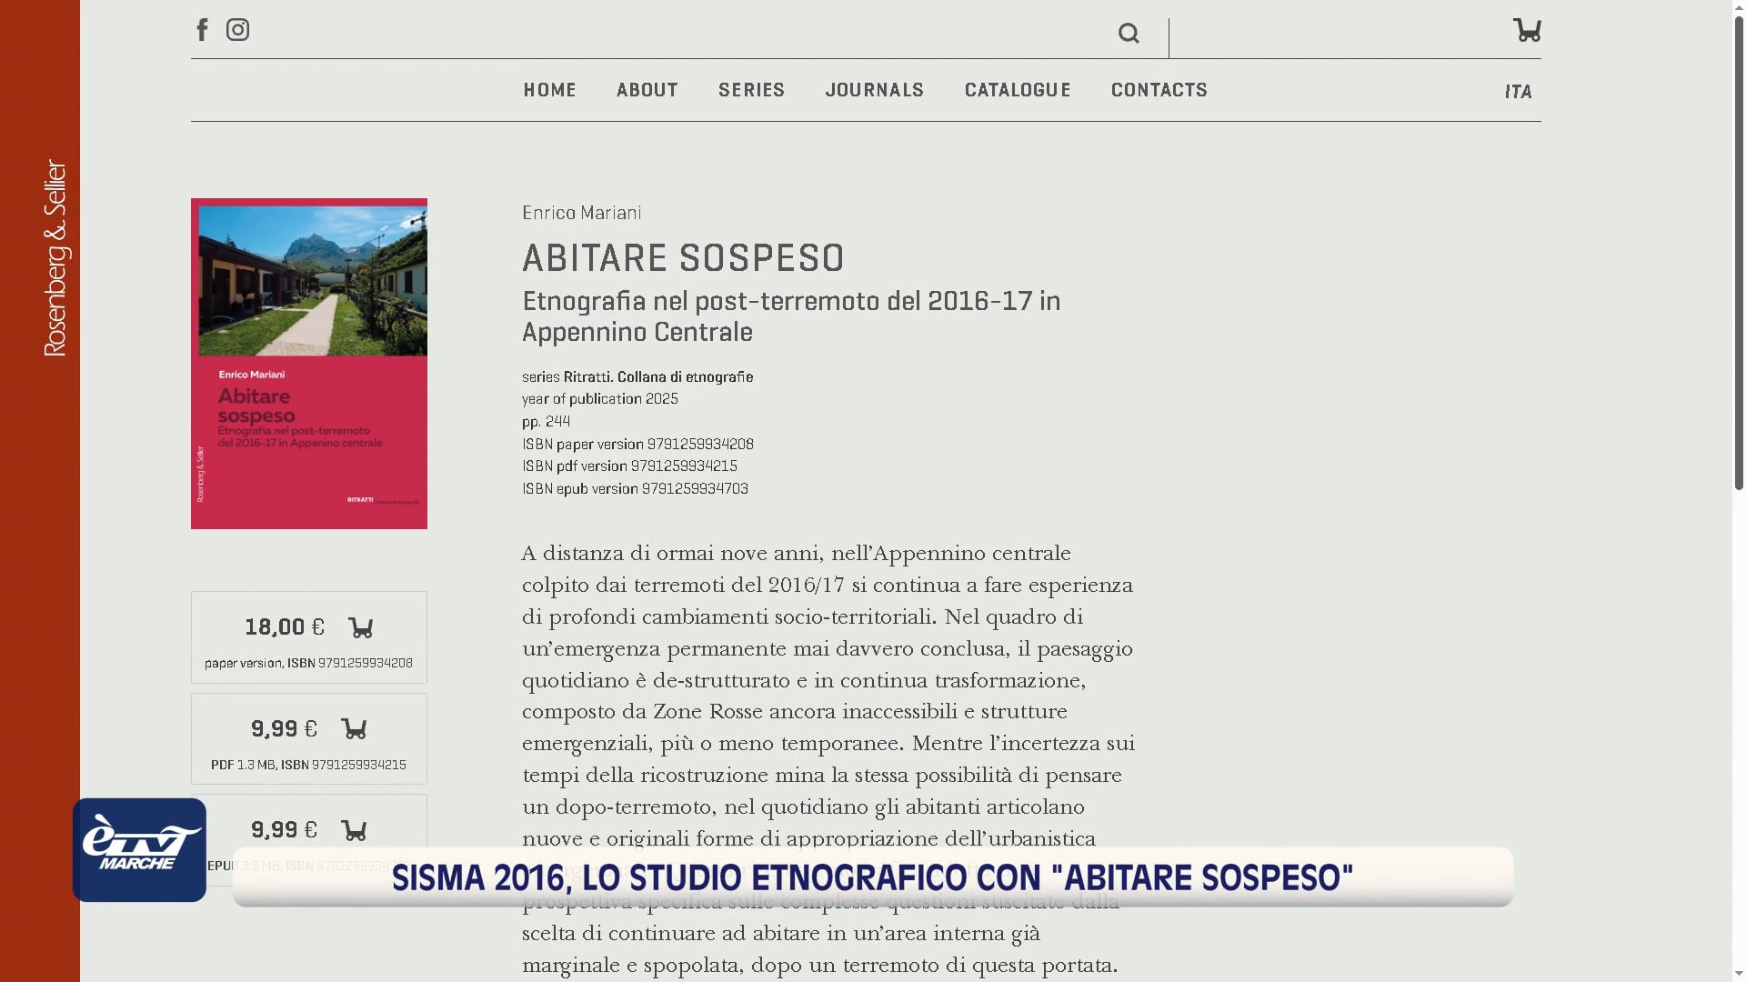The height and width of the screenshot is (982, 1746).
Task: Add 18,00 € paper version to cart
Action: click(x=361, y=627)
